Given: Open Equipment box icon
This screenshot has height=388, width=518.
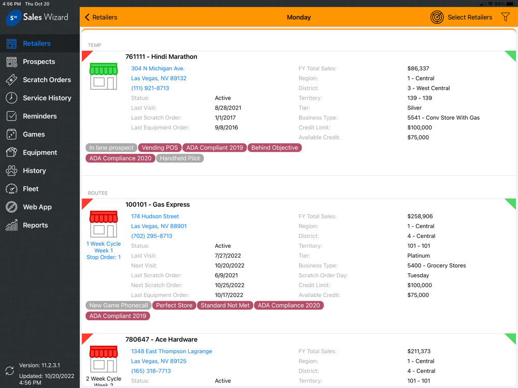Looking at the screenshot, I should coord(11,153).
